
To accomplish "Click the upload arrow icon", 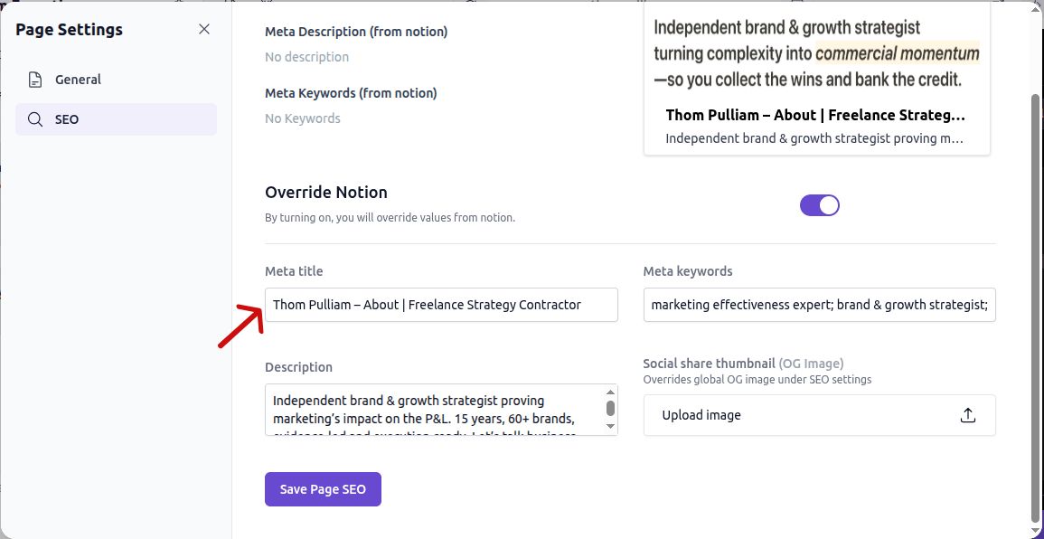I will pos(968,415).
